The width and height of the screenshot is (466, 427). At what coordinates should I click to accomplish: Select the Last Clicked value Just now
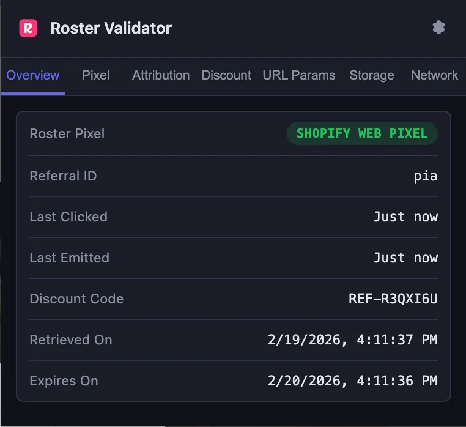click(405, 217)
